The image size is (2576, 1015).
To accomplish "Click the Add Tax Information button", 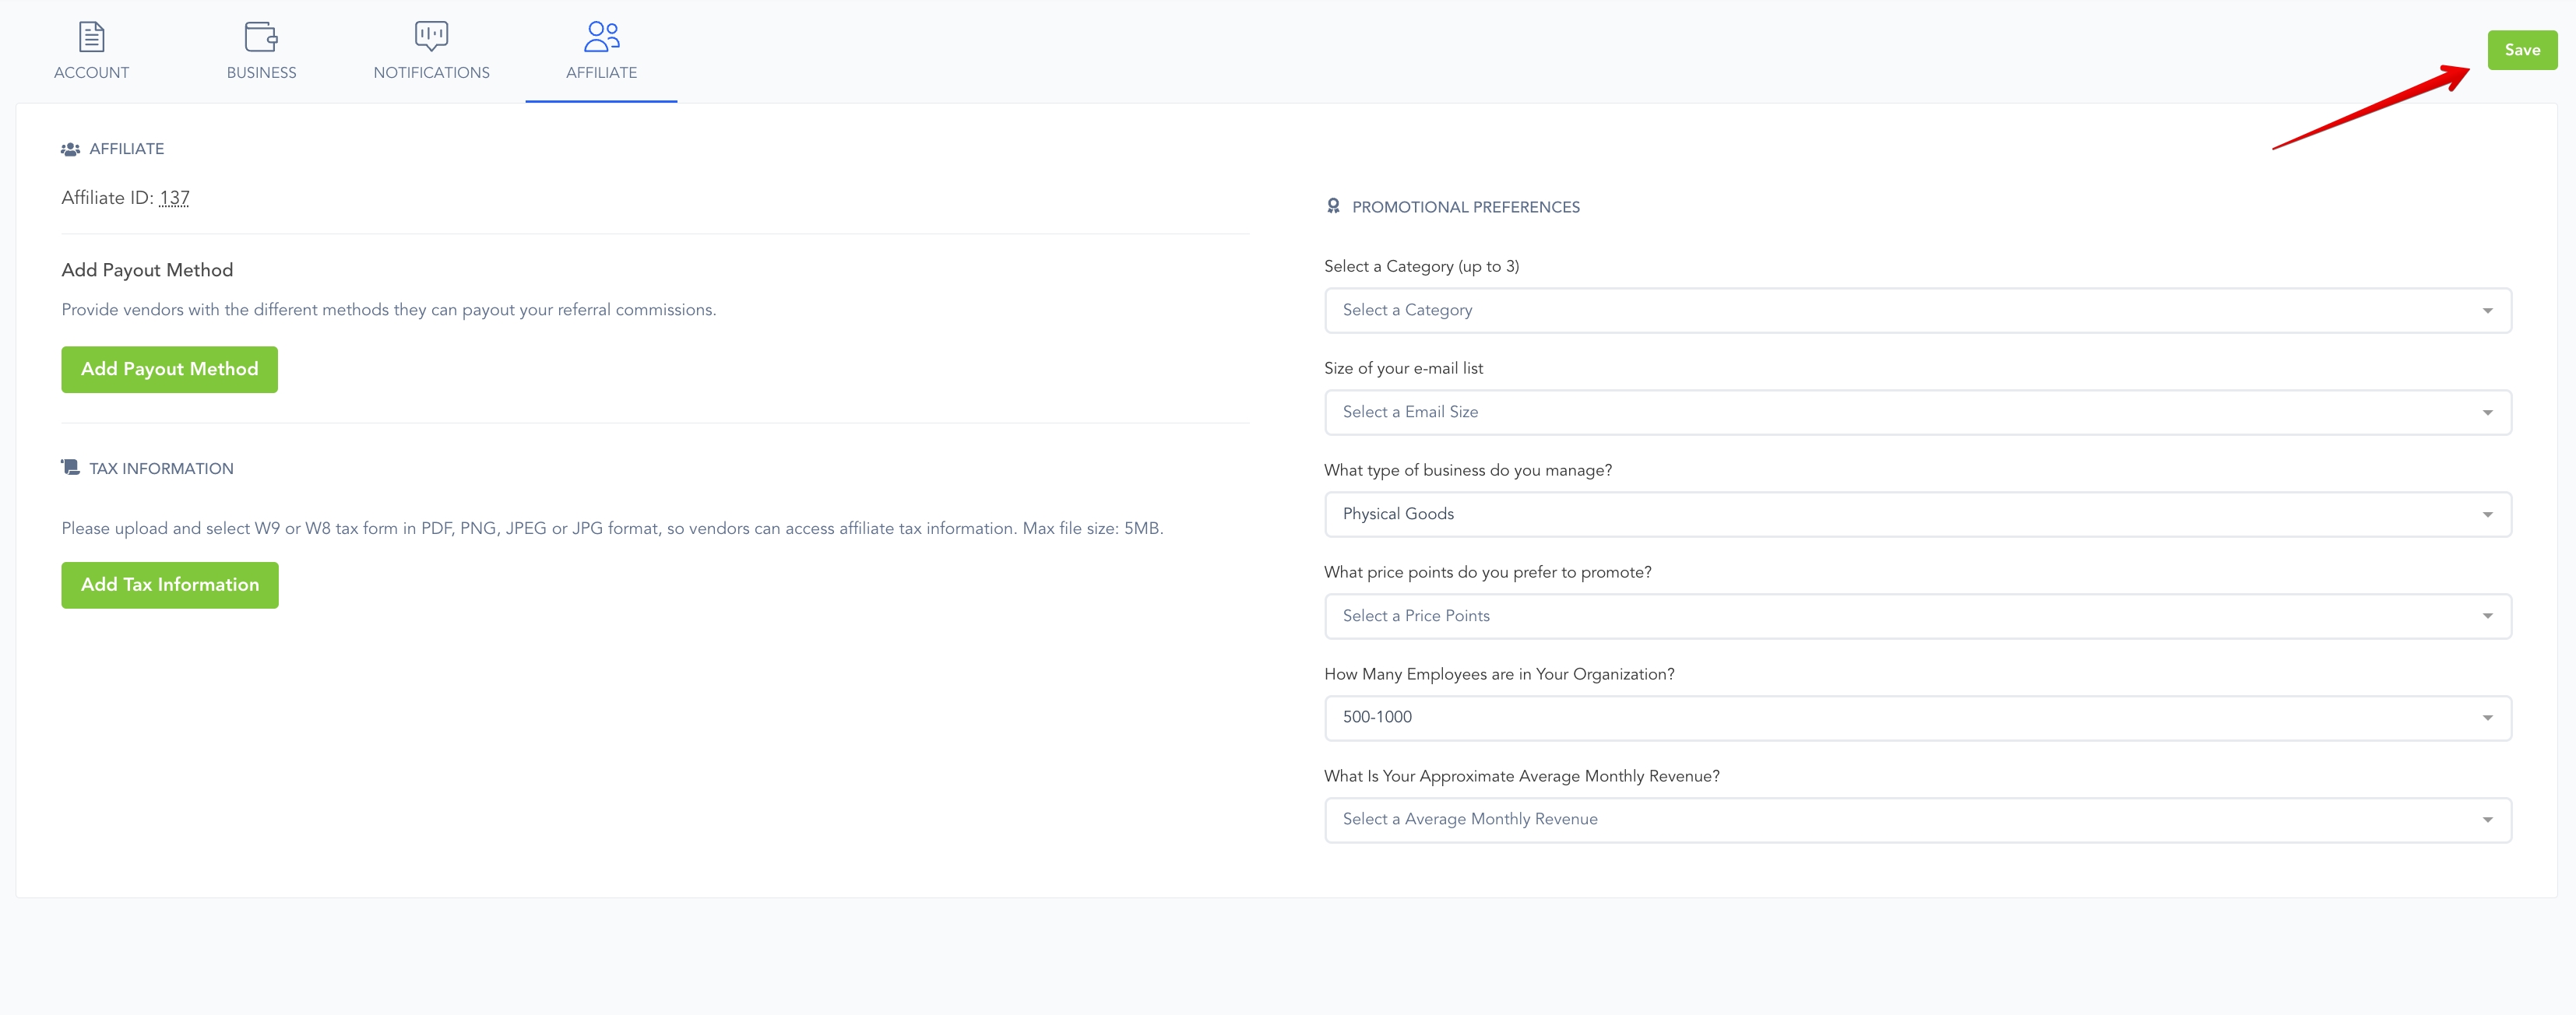I will coord(169,585).
